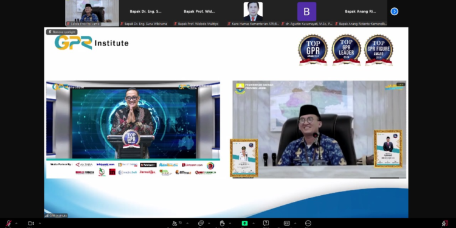Select dr. Agustin Kusumayati purple B avatar
The width and height of the screenshot is (456, 228).
click(x=306, y=12)
